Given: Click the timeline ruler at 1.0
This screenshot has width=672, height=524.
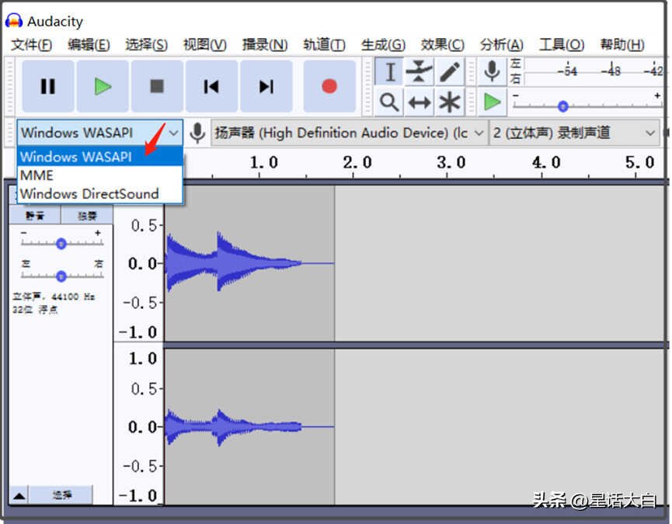Looking at the screenshot, I should click(x=263, y=163).
